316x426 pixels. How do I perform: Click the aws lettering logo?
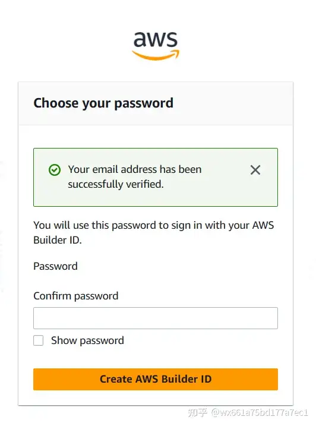pos(156,39)
